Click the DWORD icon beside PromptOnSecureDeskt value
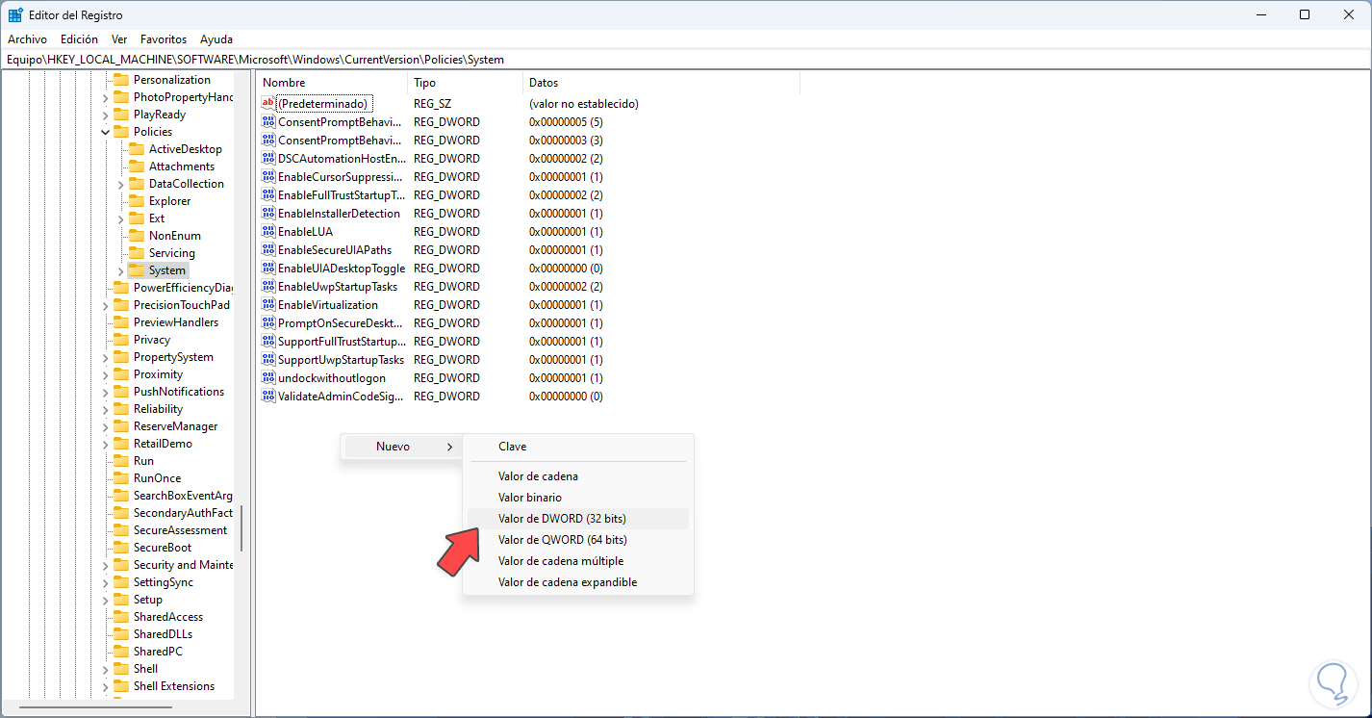The width and height of the screenshot is (1372, 718). click(268, 322)
